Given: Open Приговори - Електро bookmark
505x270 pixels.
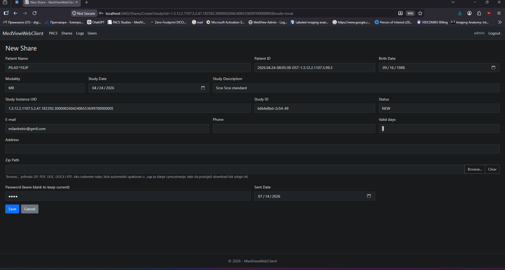Looking at the screenshot, I should [64, 22].
